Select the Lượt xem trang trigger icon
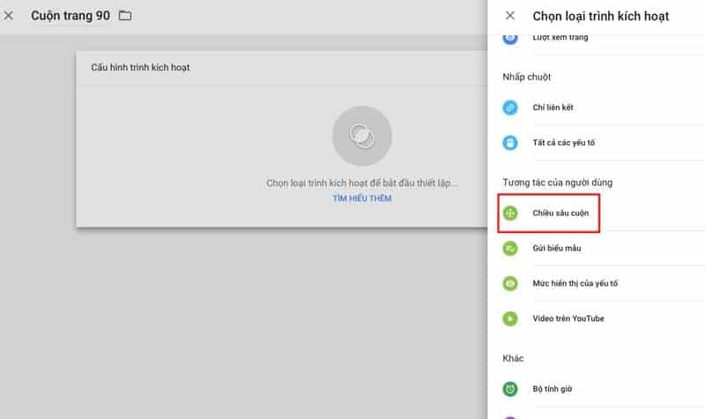Screen dimensions: 705x419 point(510,38)
